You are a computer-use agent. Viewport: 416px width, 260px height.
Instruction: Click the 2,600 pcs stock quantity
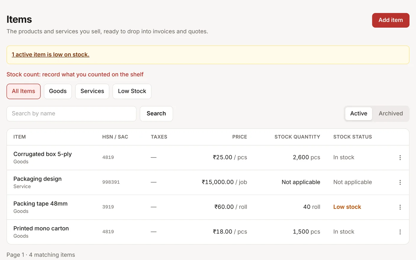[306, 157]
